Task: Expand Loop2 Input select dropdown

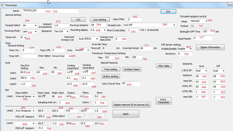Action: (25, 111)
